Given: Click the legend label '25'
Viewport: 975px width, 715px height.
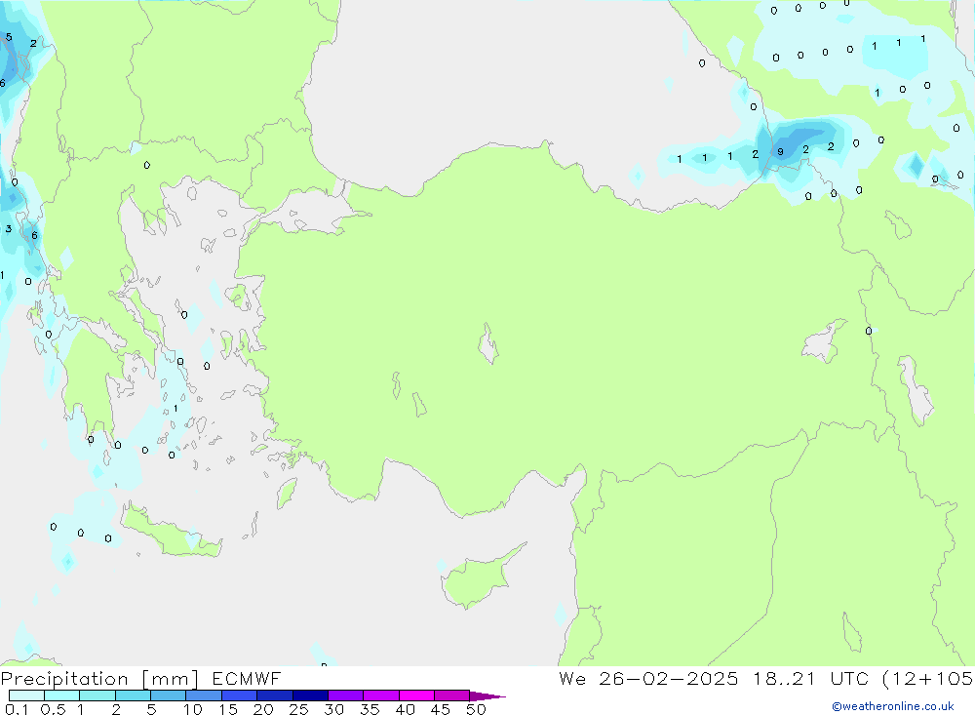Looking at the screenshot, I should click(298, 709).
